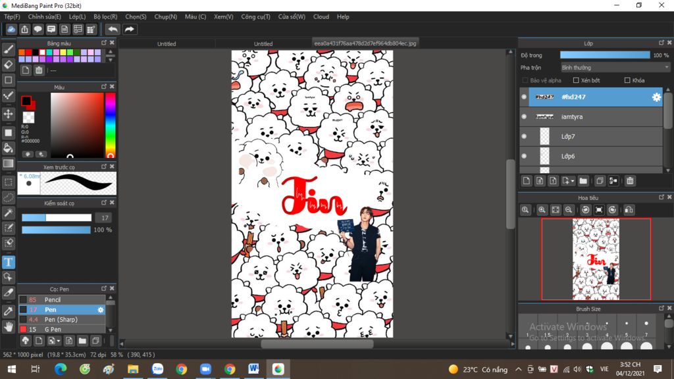Screen dimensions: 674x379
Task: Click the navigator thumbnail preview
Action: click(596, 259)
